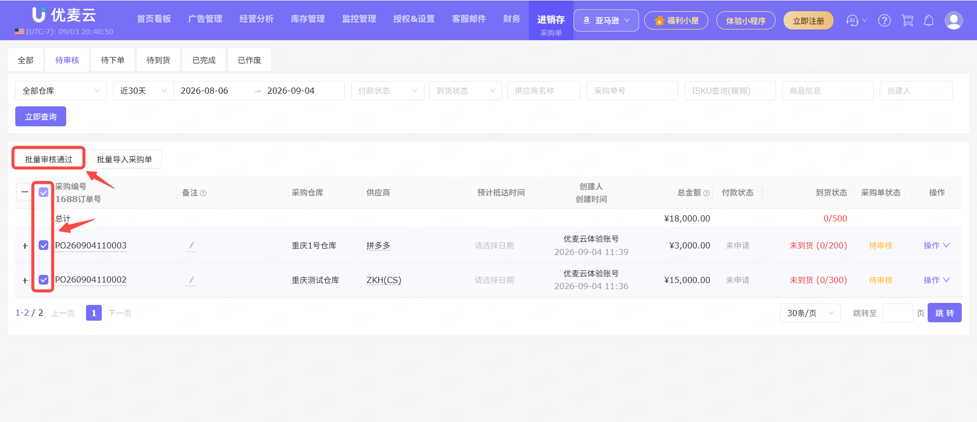This screenshot has height=422, width=977.
Task: Open the 到货状态 filter dropdown
Action: point(466,91)
